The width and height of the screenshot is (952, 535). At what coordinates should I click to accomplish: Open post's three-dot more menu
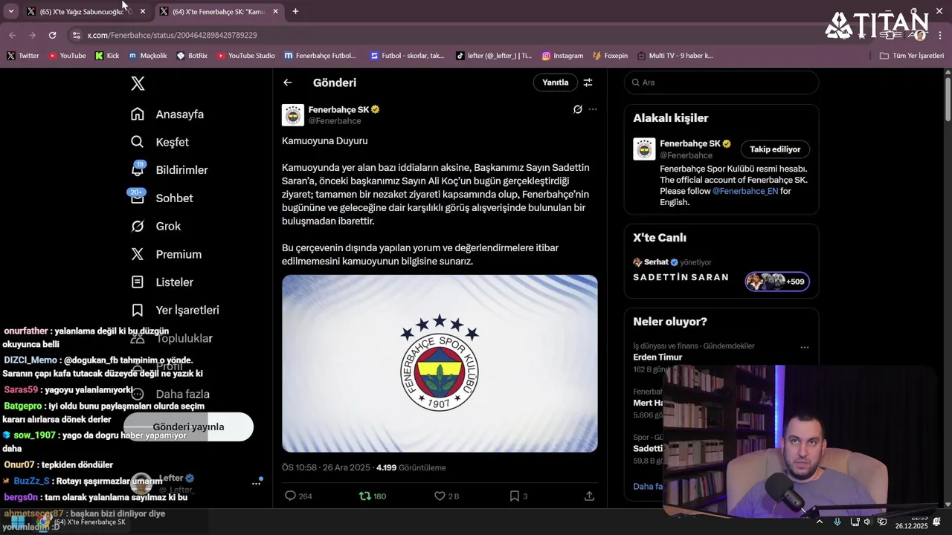coord(593,109)
